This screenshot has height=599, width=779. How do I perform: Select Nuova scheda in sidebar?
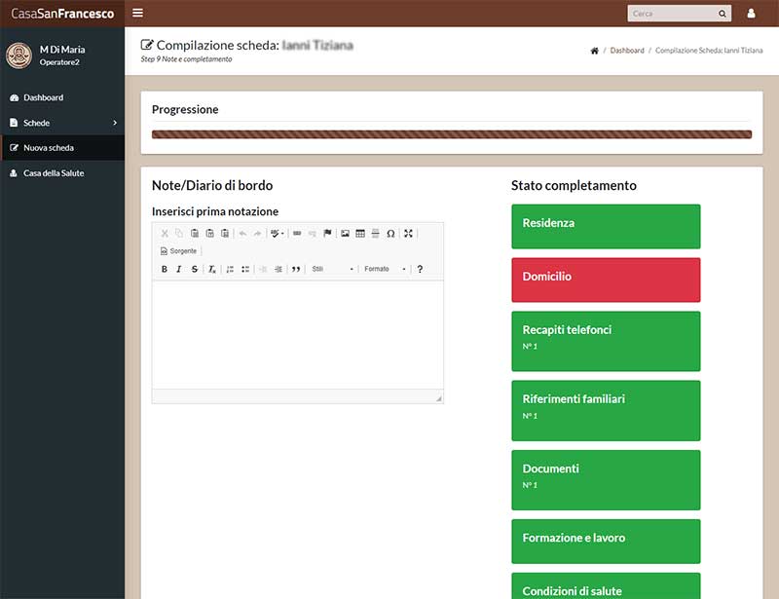[62, 148]
